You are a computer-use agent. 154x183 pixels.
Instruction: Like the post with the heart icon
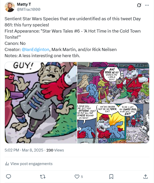coord(77,177)
